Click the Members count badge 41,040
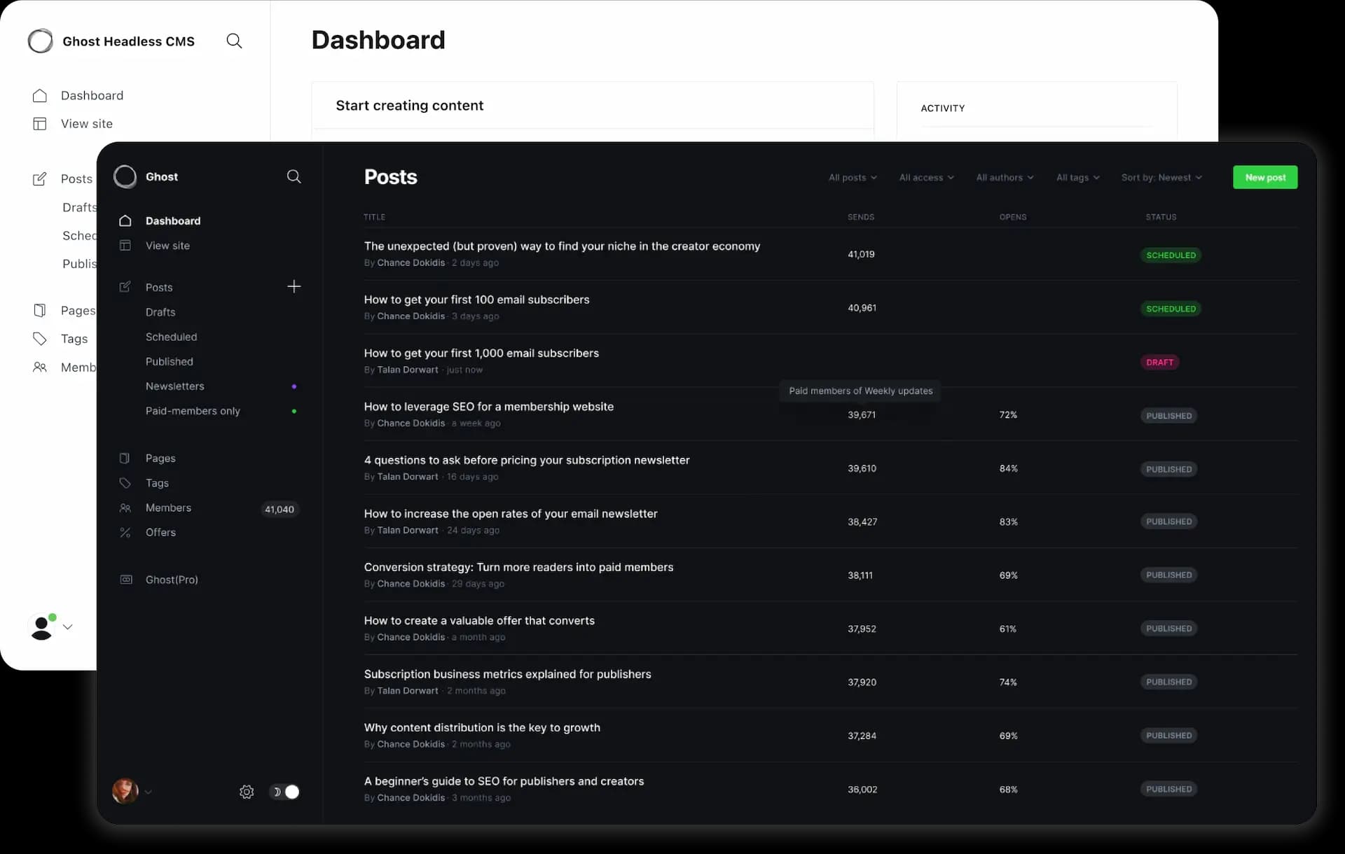This screenshot has height=854, width=1345. 279,510
